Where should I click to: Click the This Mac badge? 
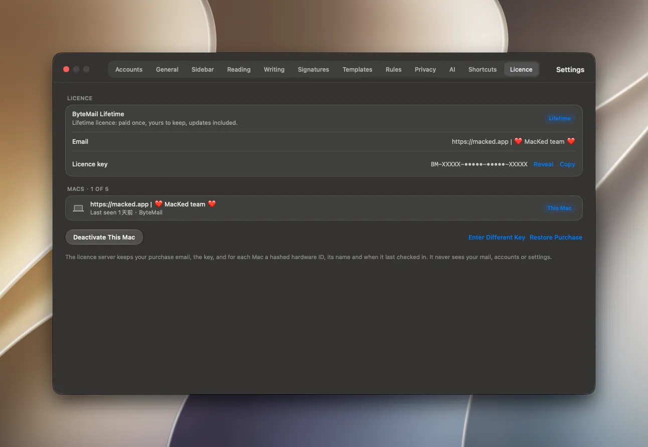click(559, 208)
